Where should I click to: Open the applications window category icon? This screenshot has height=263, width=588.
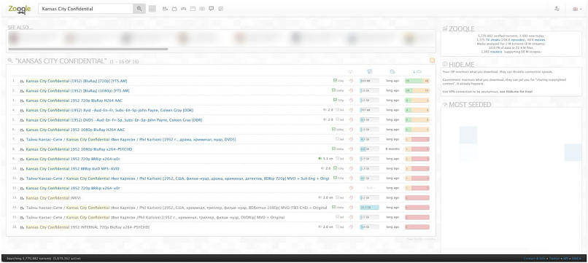click(193, 9)
